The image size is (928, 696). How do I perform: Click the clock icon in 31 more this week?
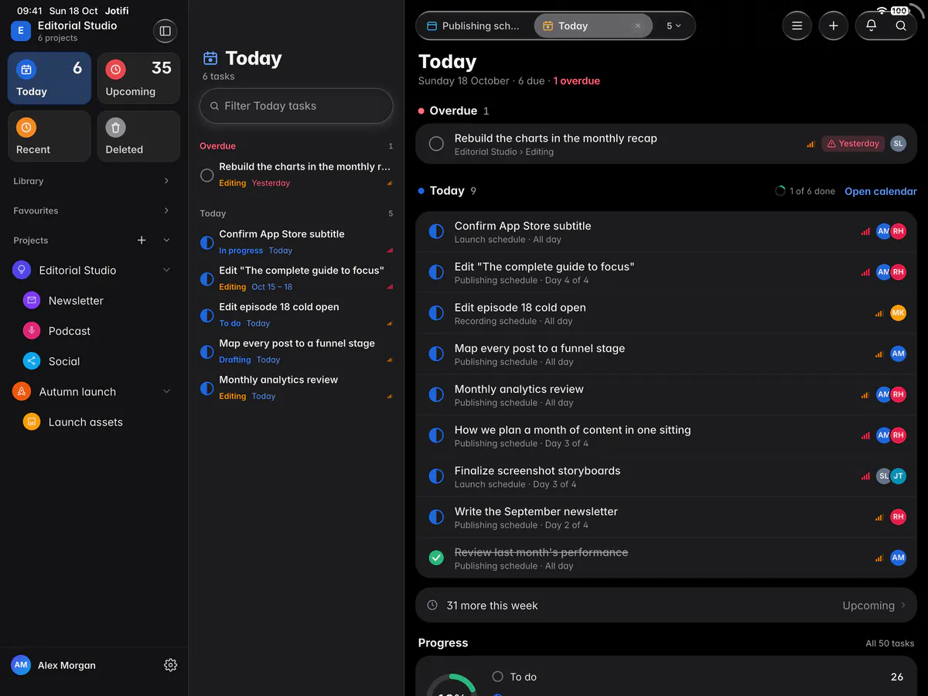coord(432,606)
